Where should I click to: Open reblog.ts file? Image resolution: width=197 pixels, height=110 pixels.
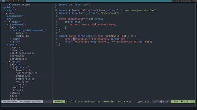[22, 82]
